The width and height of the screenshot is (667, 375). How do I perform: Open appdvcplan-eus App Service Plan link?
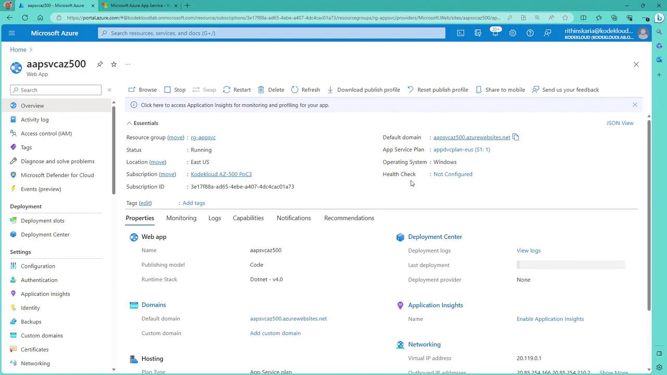(x=462, y=149)
